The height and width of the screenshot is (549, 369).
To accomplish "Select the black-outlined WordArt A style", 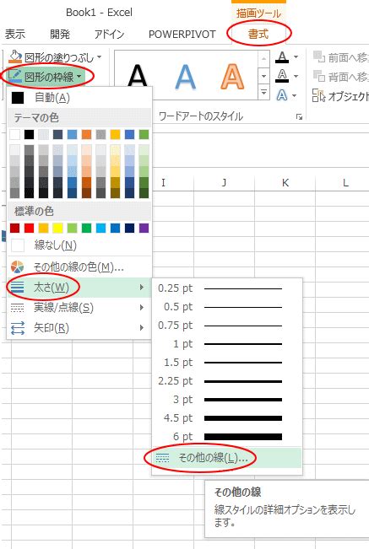I will tap(138, 75).
